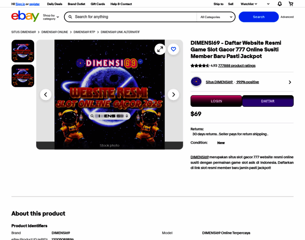The width and height of the screenshot is (305, 240).
Task: Open the shopping cart icon
Action: (291, 4)
